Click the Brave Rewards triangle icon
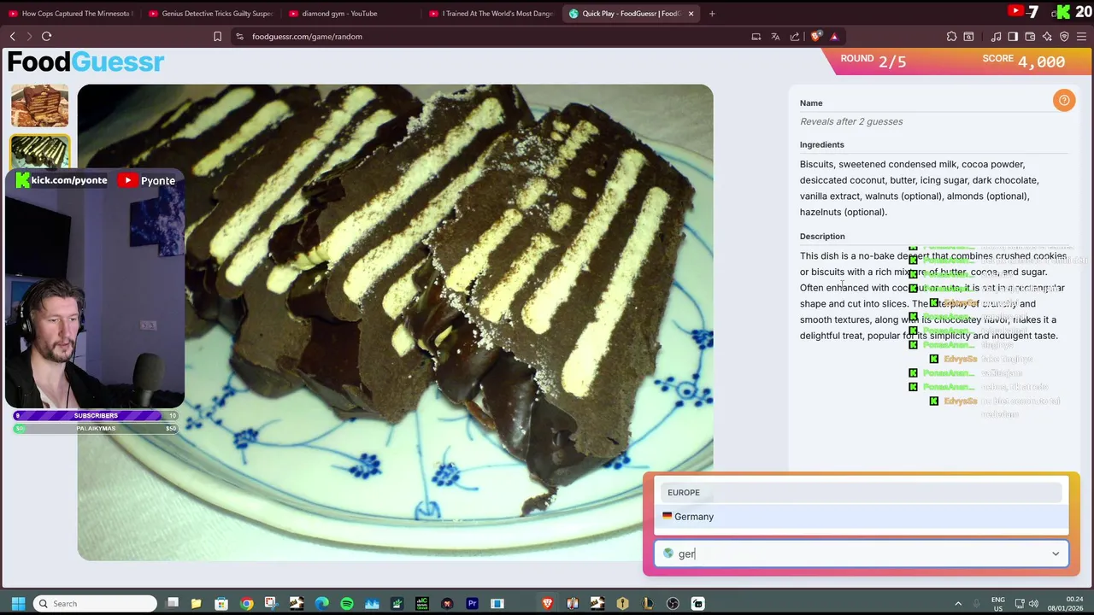 click(834, 37)
